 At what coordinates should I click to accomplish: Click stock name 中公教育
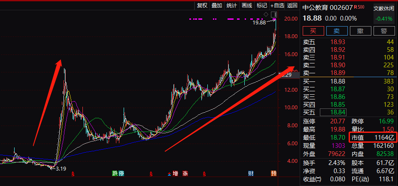(x=315, y=8)
